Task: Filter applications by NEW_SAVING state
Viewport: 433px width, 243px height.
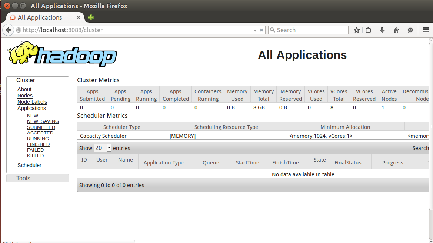Action: point(43,121)
